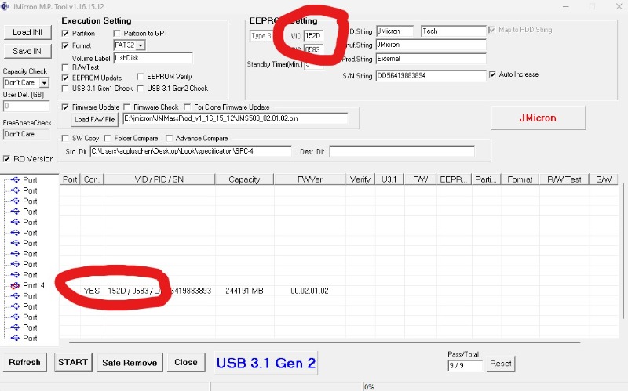Viewport: 628px width, 391px height.
Task: Click the USB icon of the topmost Port
Action: [x=15, y=180]
